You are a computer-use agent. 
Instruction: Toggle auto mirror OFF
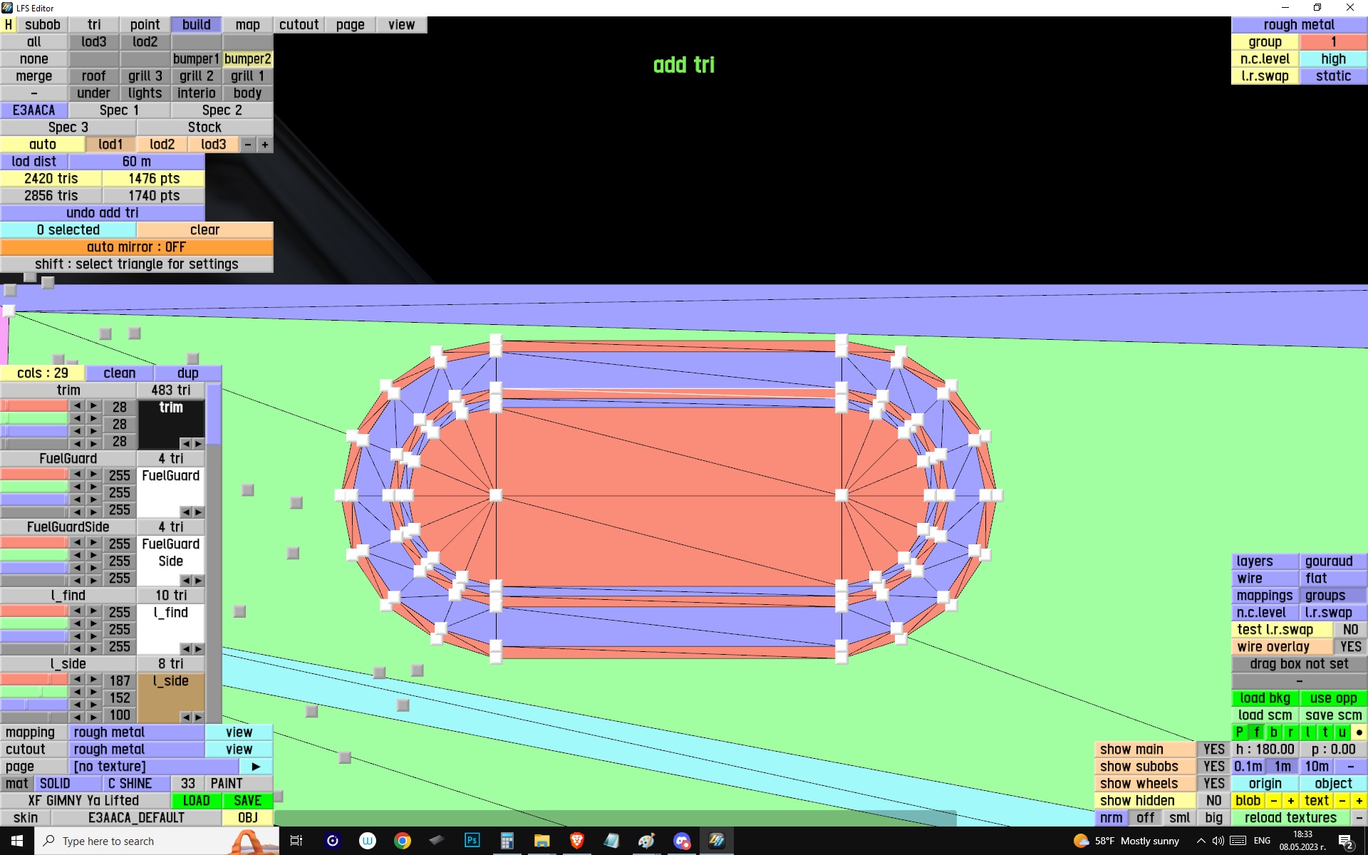(x=136, y=247)
